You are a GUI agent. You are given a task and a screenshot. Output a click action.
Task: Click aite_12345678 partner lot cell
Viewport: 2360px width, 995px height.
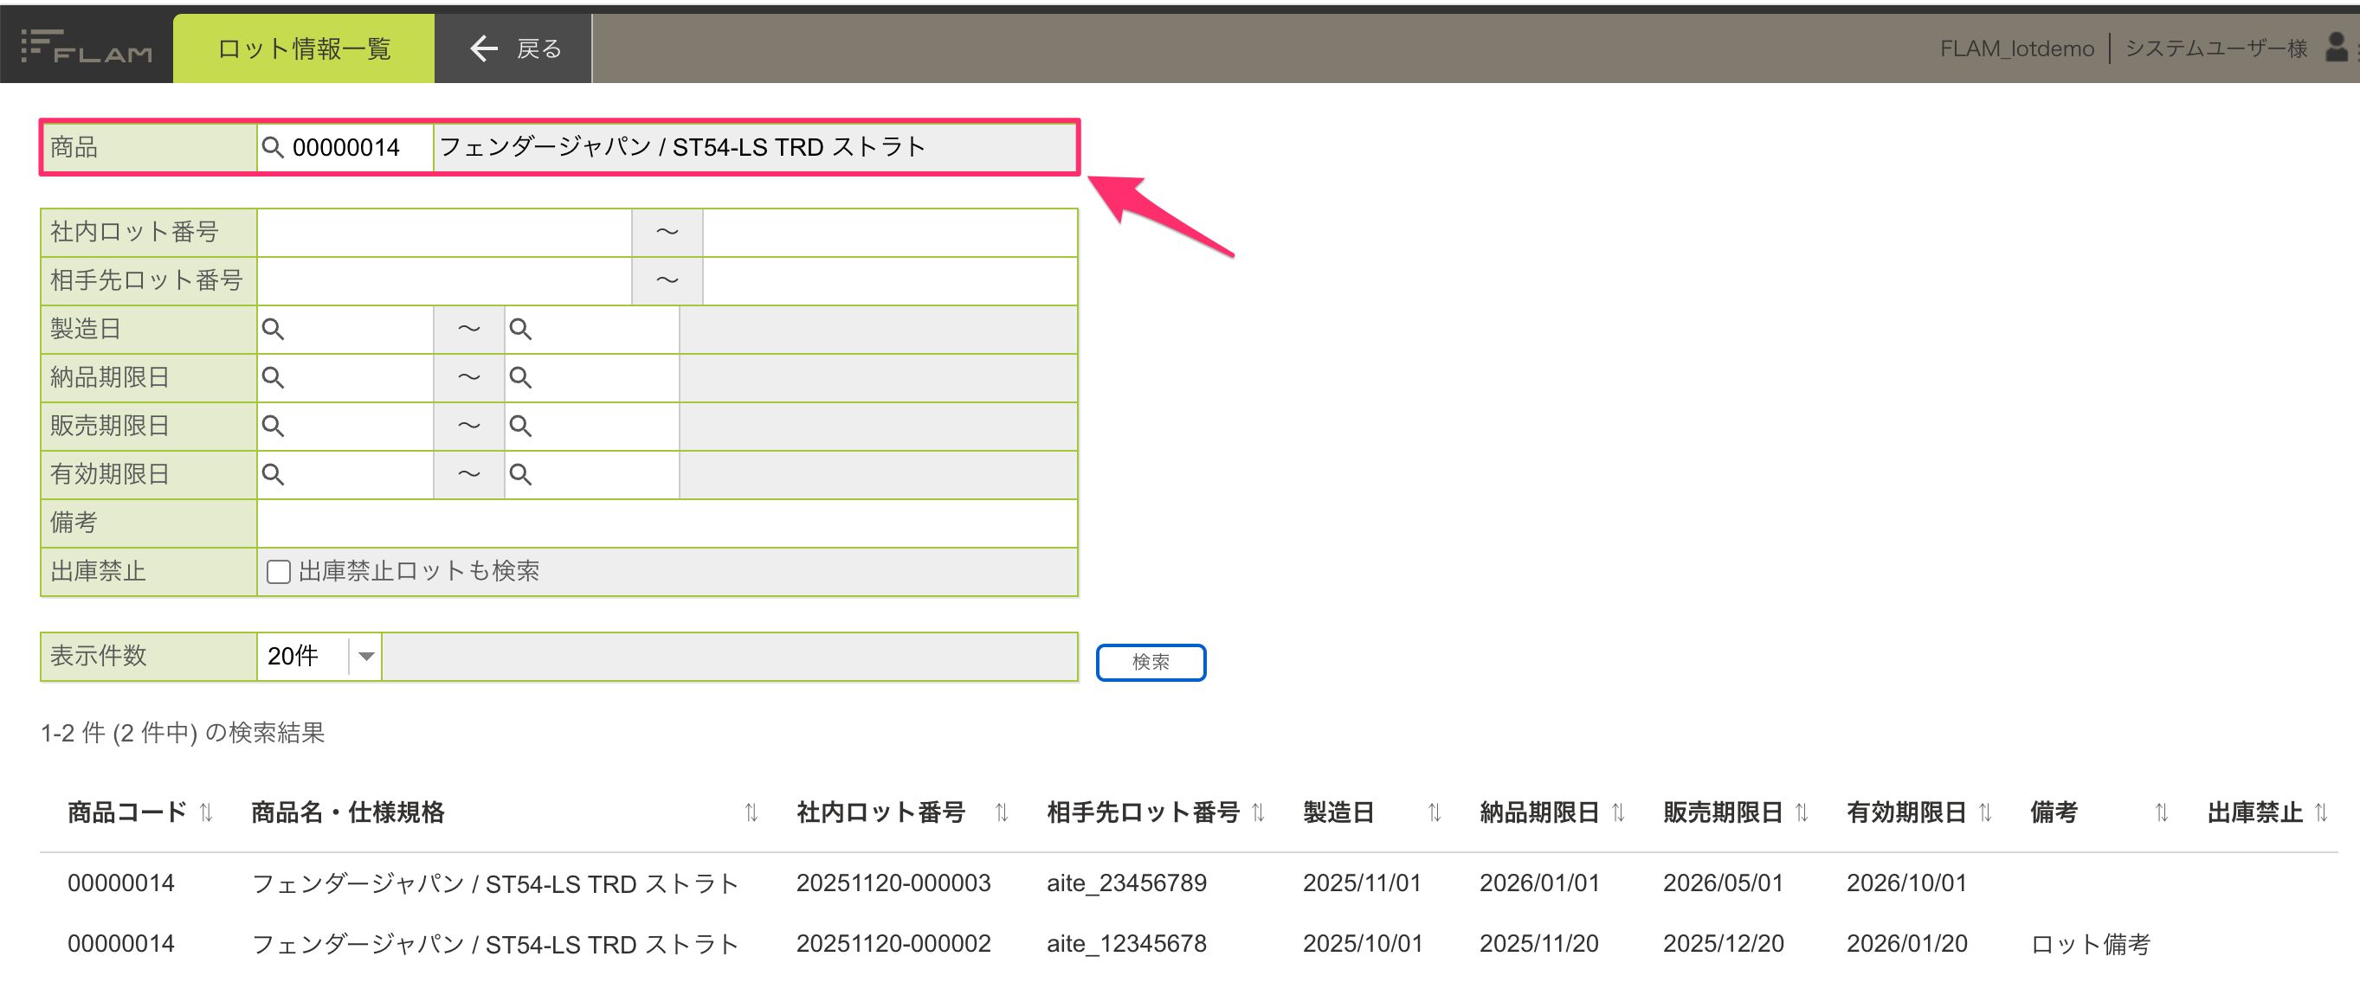point(1126,944)
